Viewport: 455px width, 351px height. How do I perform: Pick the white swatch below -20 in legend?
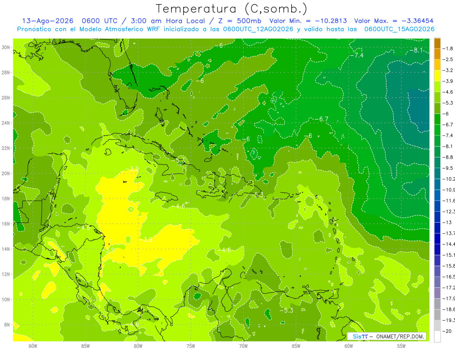pyautogui.click(x=437, y=336)
